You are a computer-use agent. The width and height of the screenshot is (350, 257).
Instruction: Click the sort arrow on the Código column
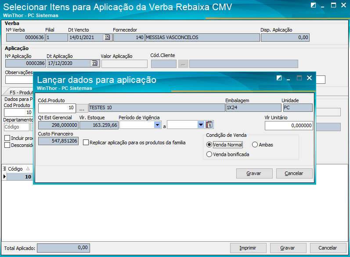pyautogui.click(x=28, y=168)
